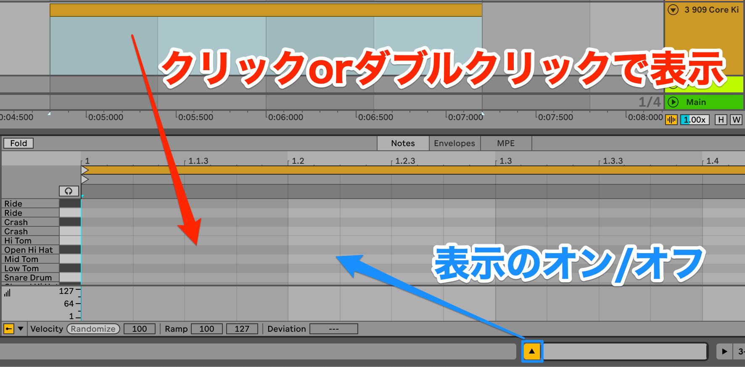Click the 1.2 beat marker in note ruler
This screenshot has height=367, width=745.
click(x=298, y=161)
